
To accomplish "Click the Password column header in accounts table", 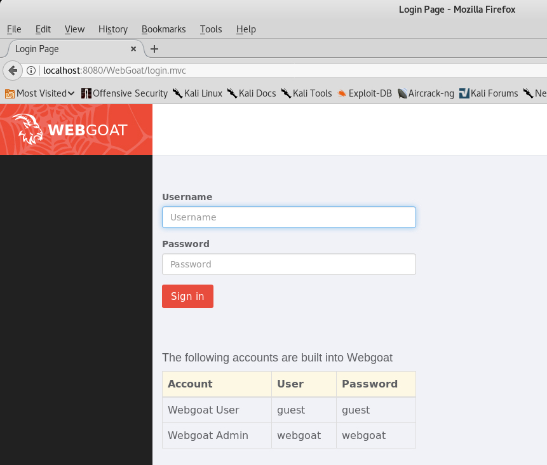I will coord(376,384).
